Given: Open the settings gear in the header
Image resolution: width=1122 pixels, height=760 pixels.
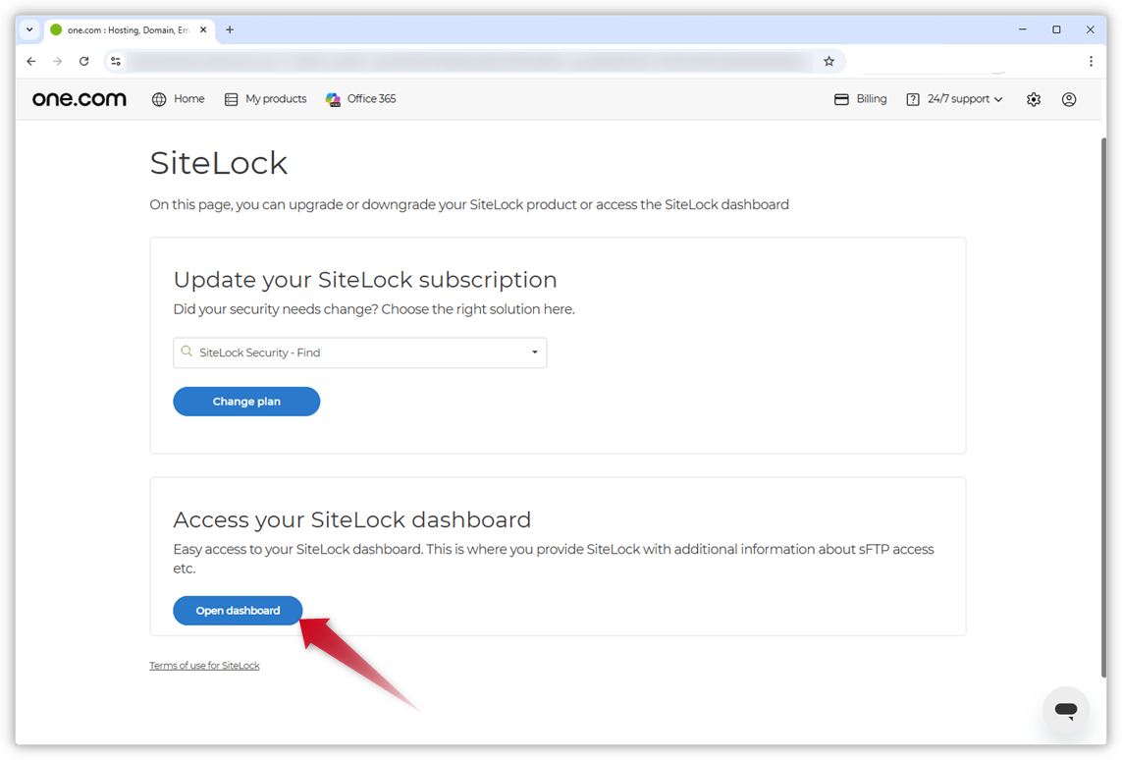Looking at the screenshot, I should (1033, 98).
